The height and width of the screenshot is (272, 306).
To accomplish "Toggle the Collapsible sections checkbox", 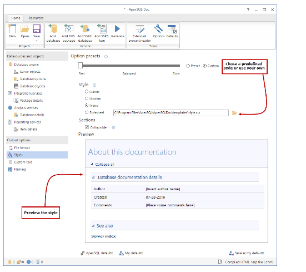I will click(87, 127).
